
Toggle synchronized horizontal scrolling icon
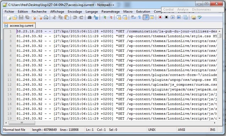[x=125, y=18]
